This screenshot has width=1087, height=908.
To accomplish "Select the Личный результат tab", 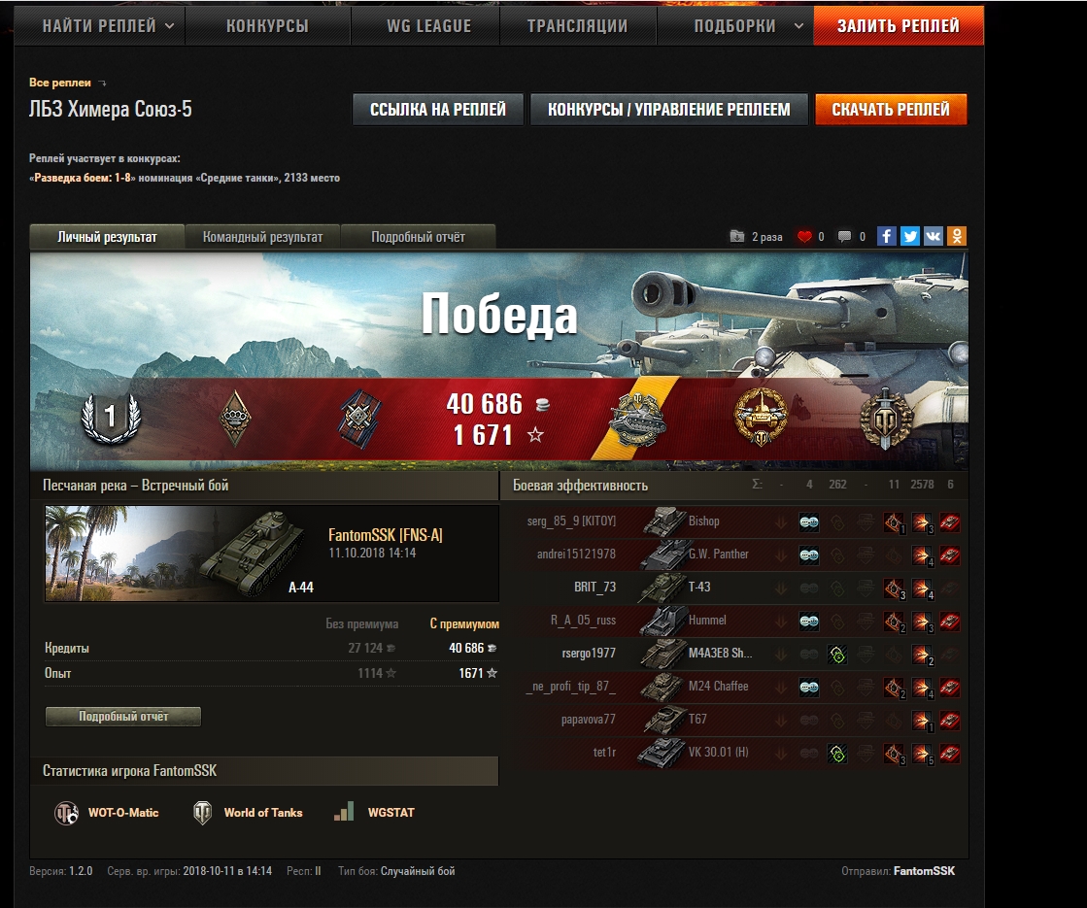I will pos(107,237).
